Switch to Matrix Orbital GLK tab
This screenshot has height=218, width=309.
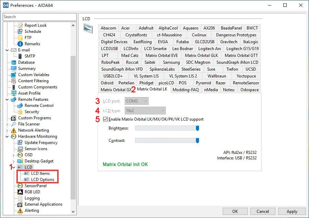[201, 56]
